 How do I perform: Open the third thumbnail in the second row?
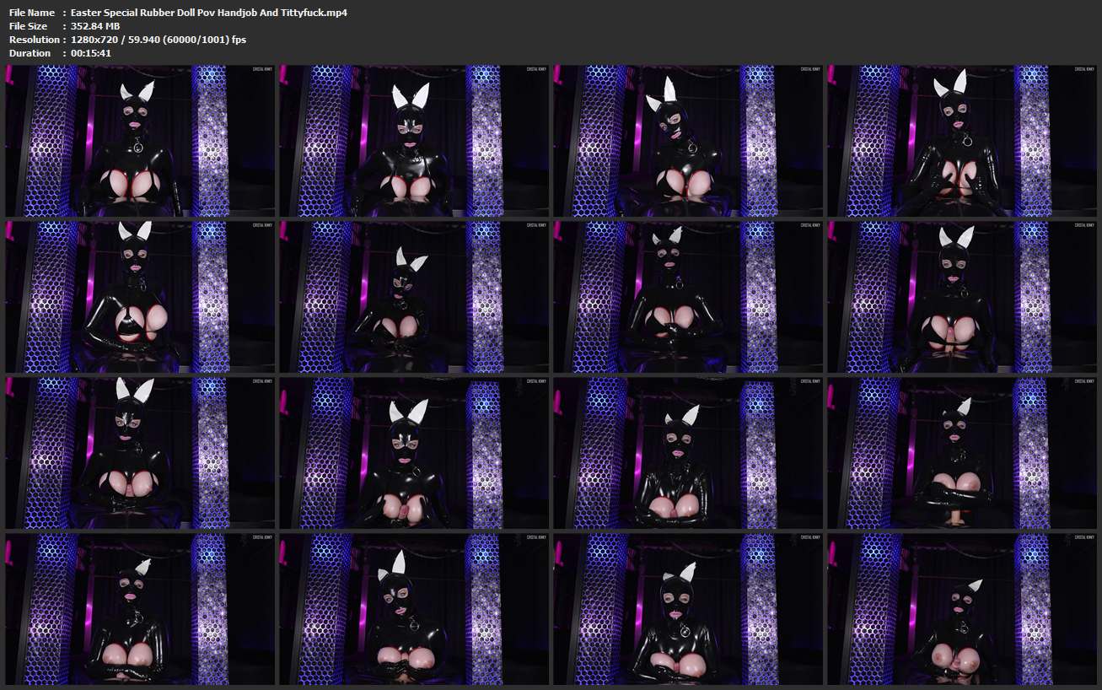(x=688, y=297)
